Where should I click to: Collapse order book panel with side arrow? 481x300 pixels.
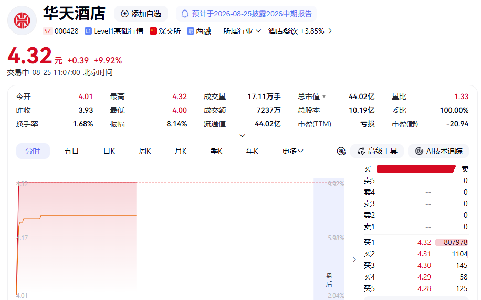[x=354, y=260]
